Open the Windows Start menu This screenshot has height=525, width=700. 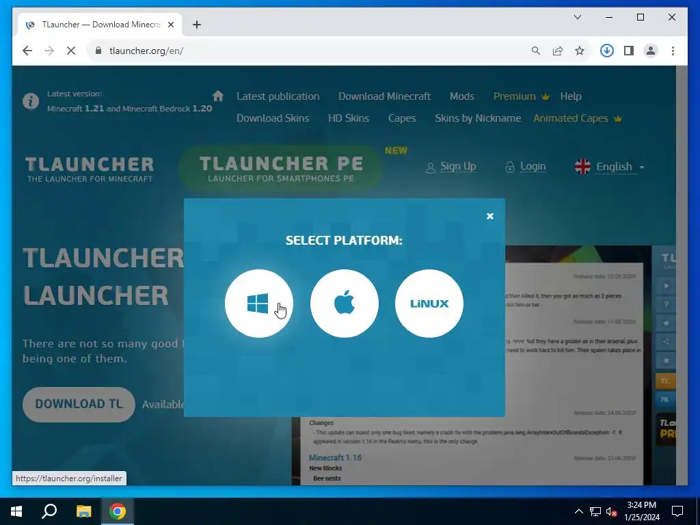(16, 511)
